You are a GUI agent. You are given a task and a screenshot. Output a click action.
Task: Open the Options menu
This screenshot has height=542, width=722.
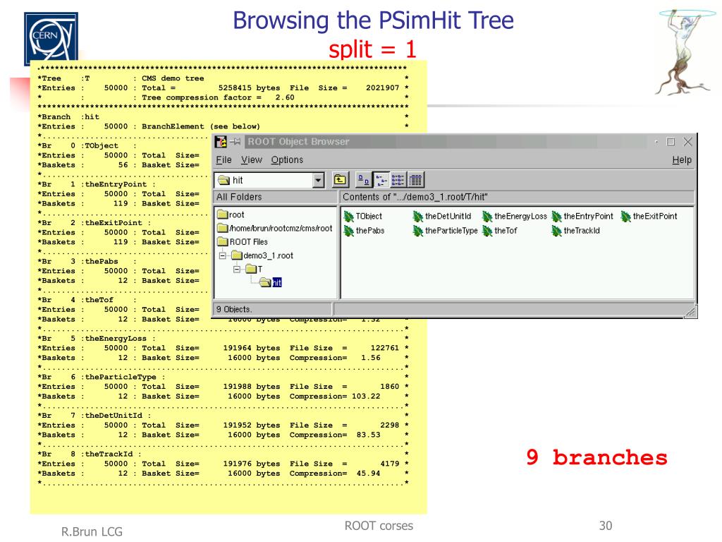(287, 160)
